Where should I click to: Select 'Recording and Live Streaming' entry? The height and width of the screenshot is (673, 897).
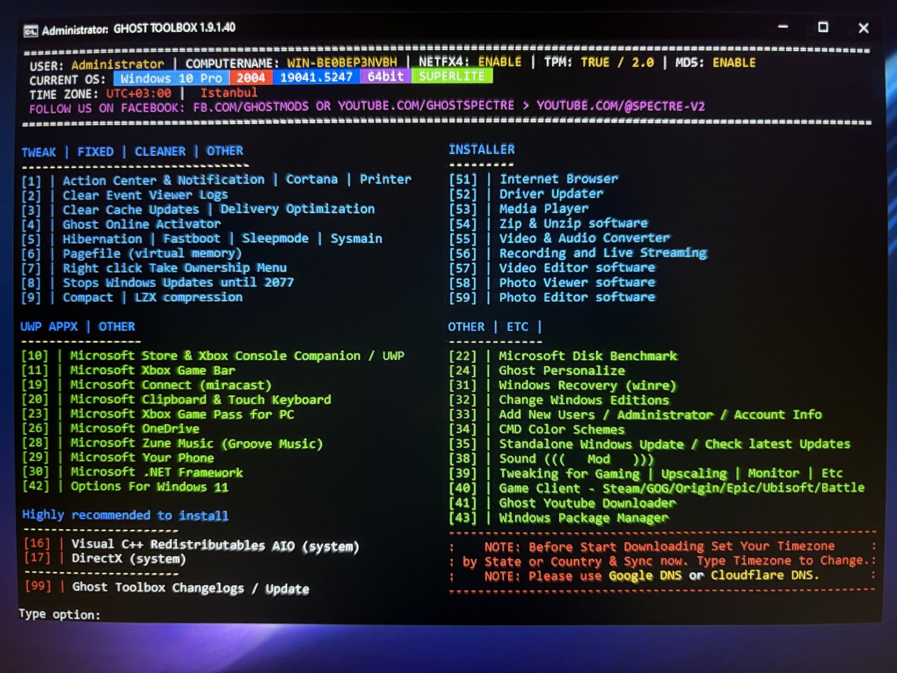pyautogui.click(x=603, y=253)
